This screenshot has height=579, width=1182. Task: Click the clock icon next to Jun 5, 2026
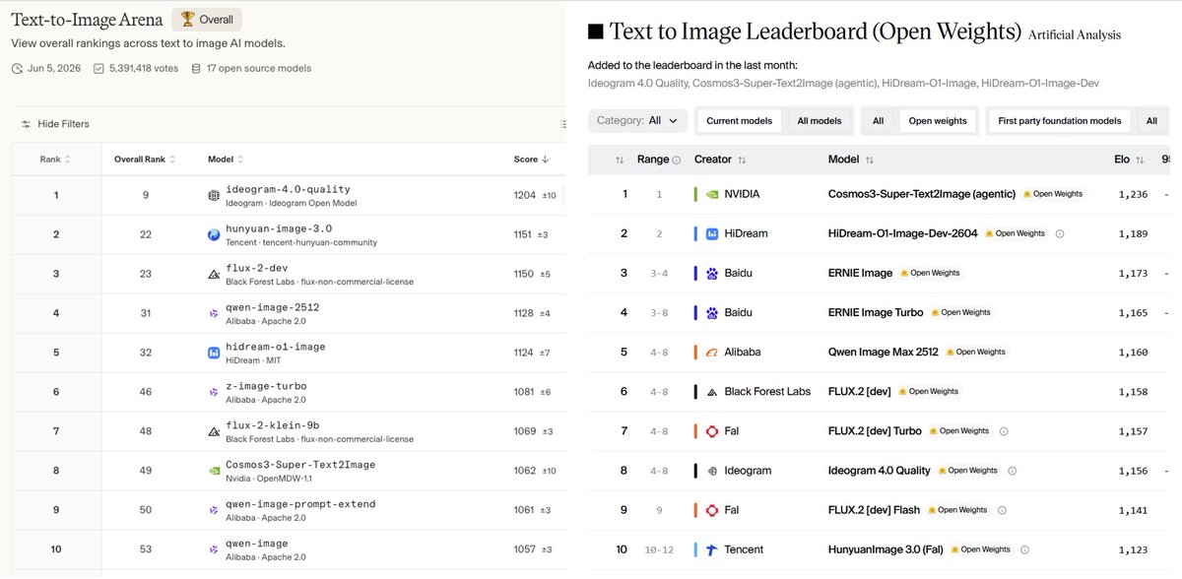point(17,69)
